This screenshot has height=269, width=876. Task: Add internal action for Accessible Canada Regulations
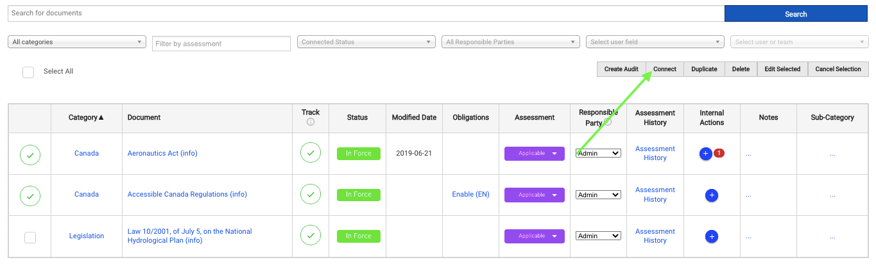pyautogui.click(x=711, y=195)
